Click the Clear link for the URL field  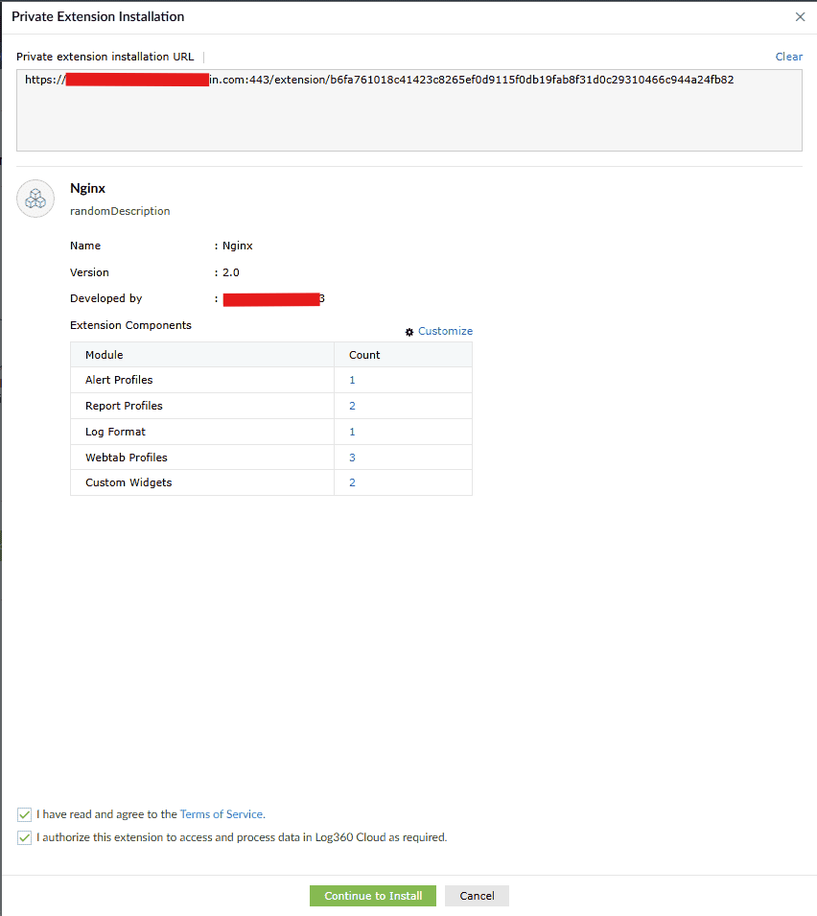(x=788, y=57)
